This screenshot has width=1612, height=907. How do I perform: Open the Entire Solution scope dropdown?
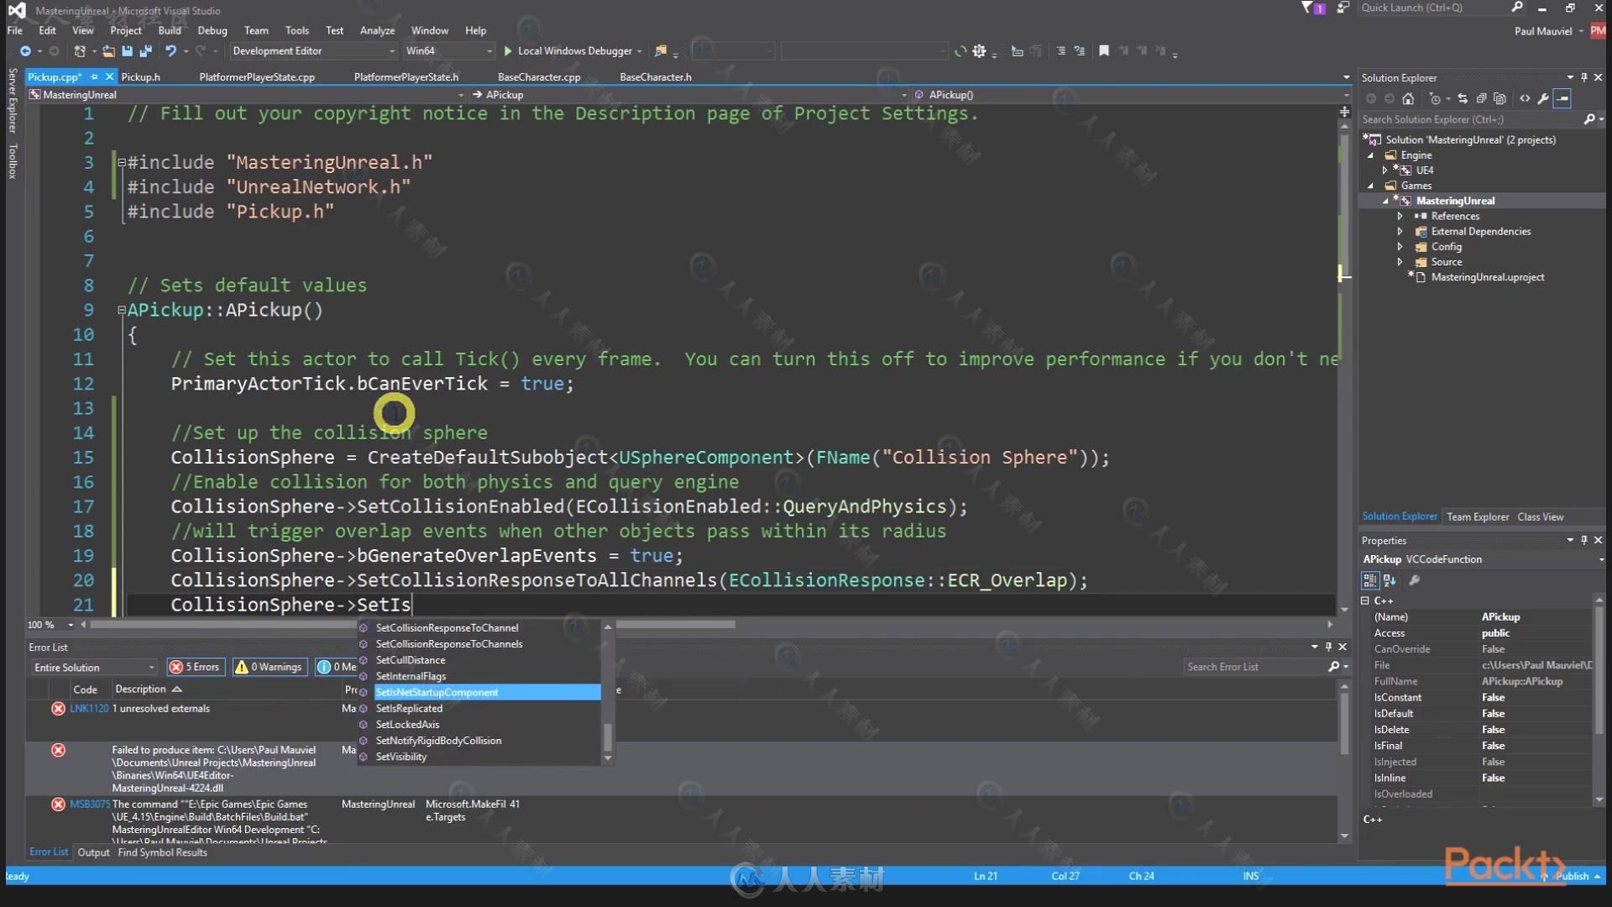[94, 668]
